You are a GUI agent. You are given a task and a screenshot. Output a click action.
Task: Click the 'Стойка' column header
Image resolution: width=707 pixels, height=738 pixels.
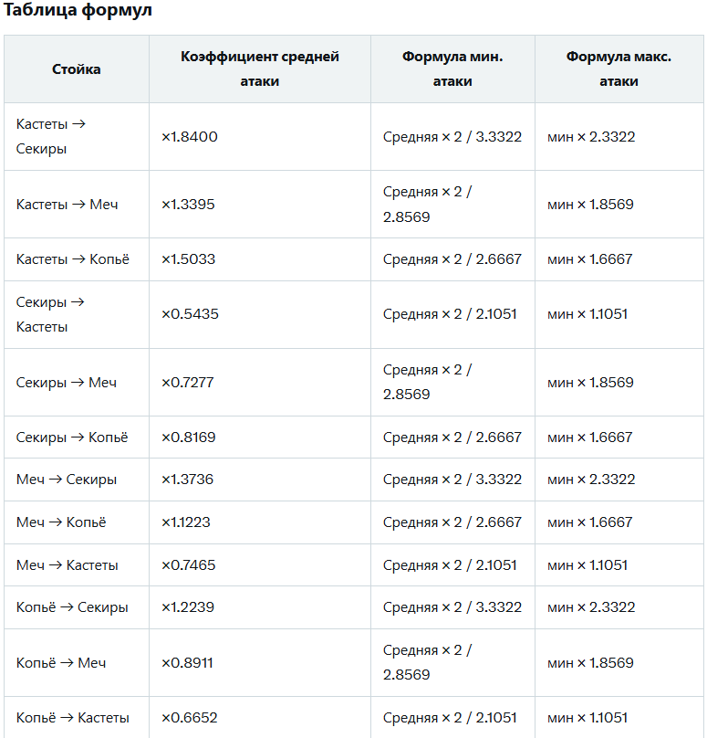[77, 69]
